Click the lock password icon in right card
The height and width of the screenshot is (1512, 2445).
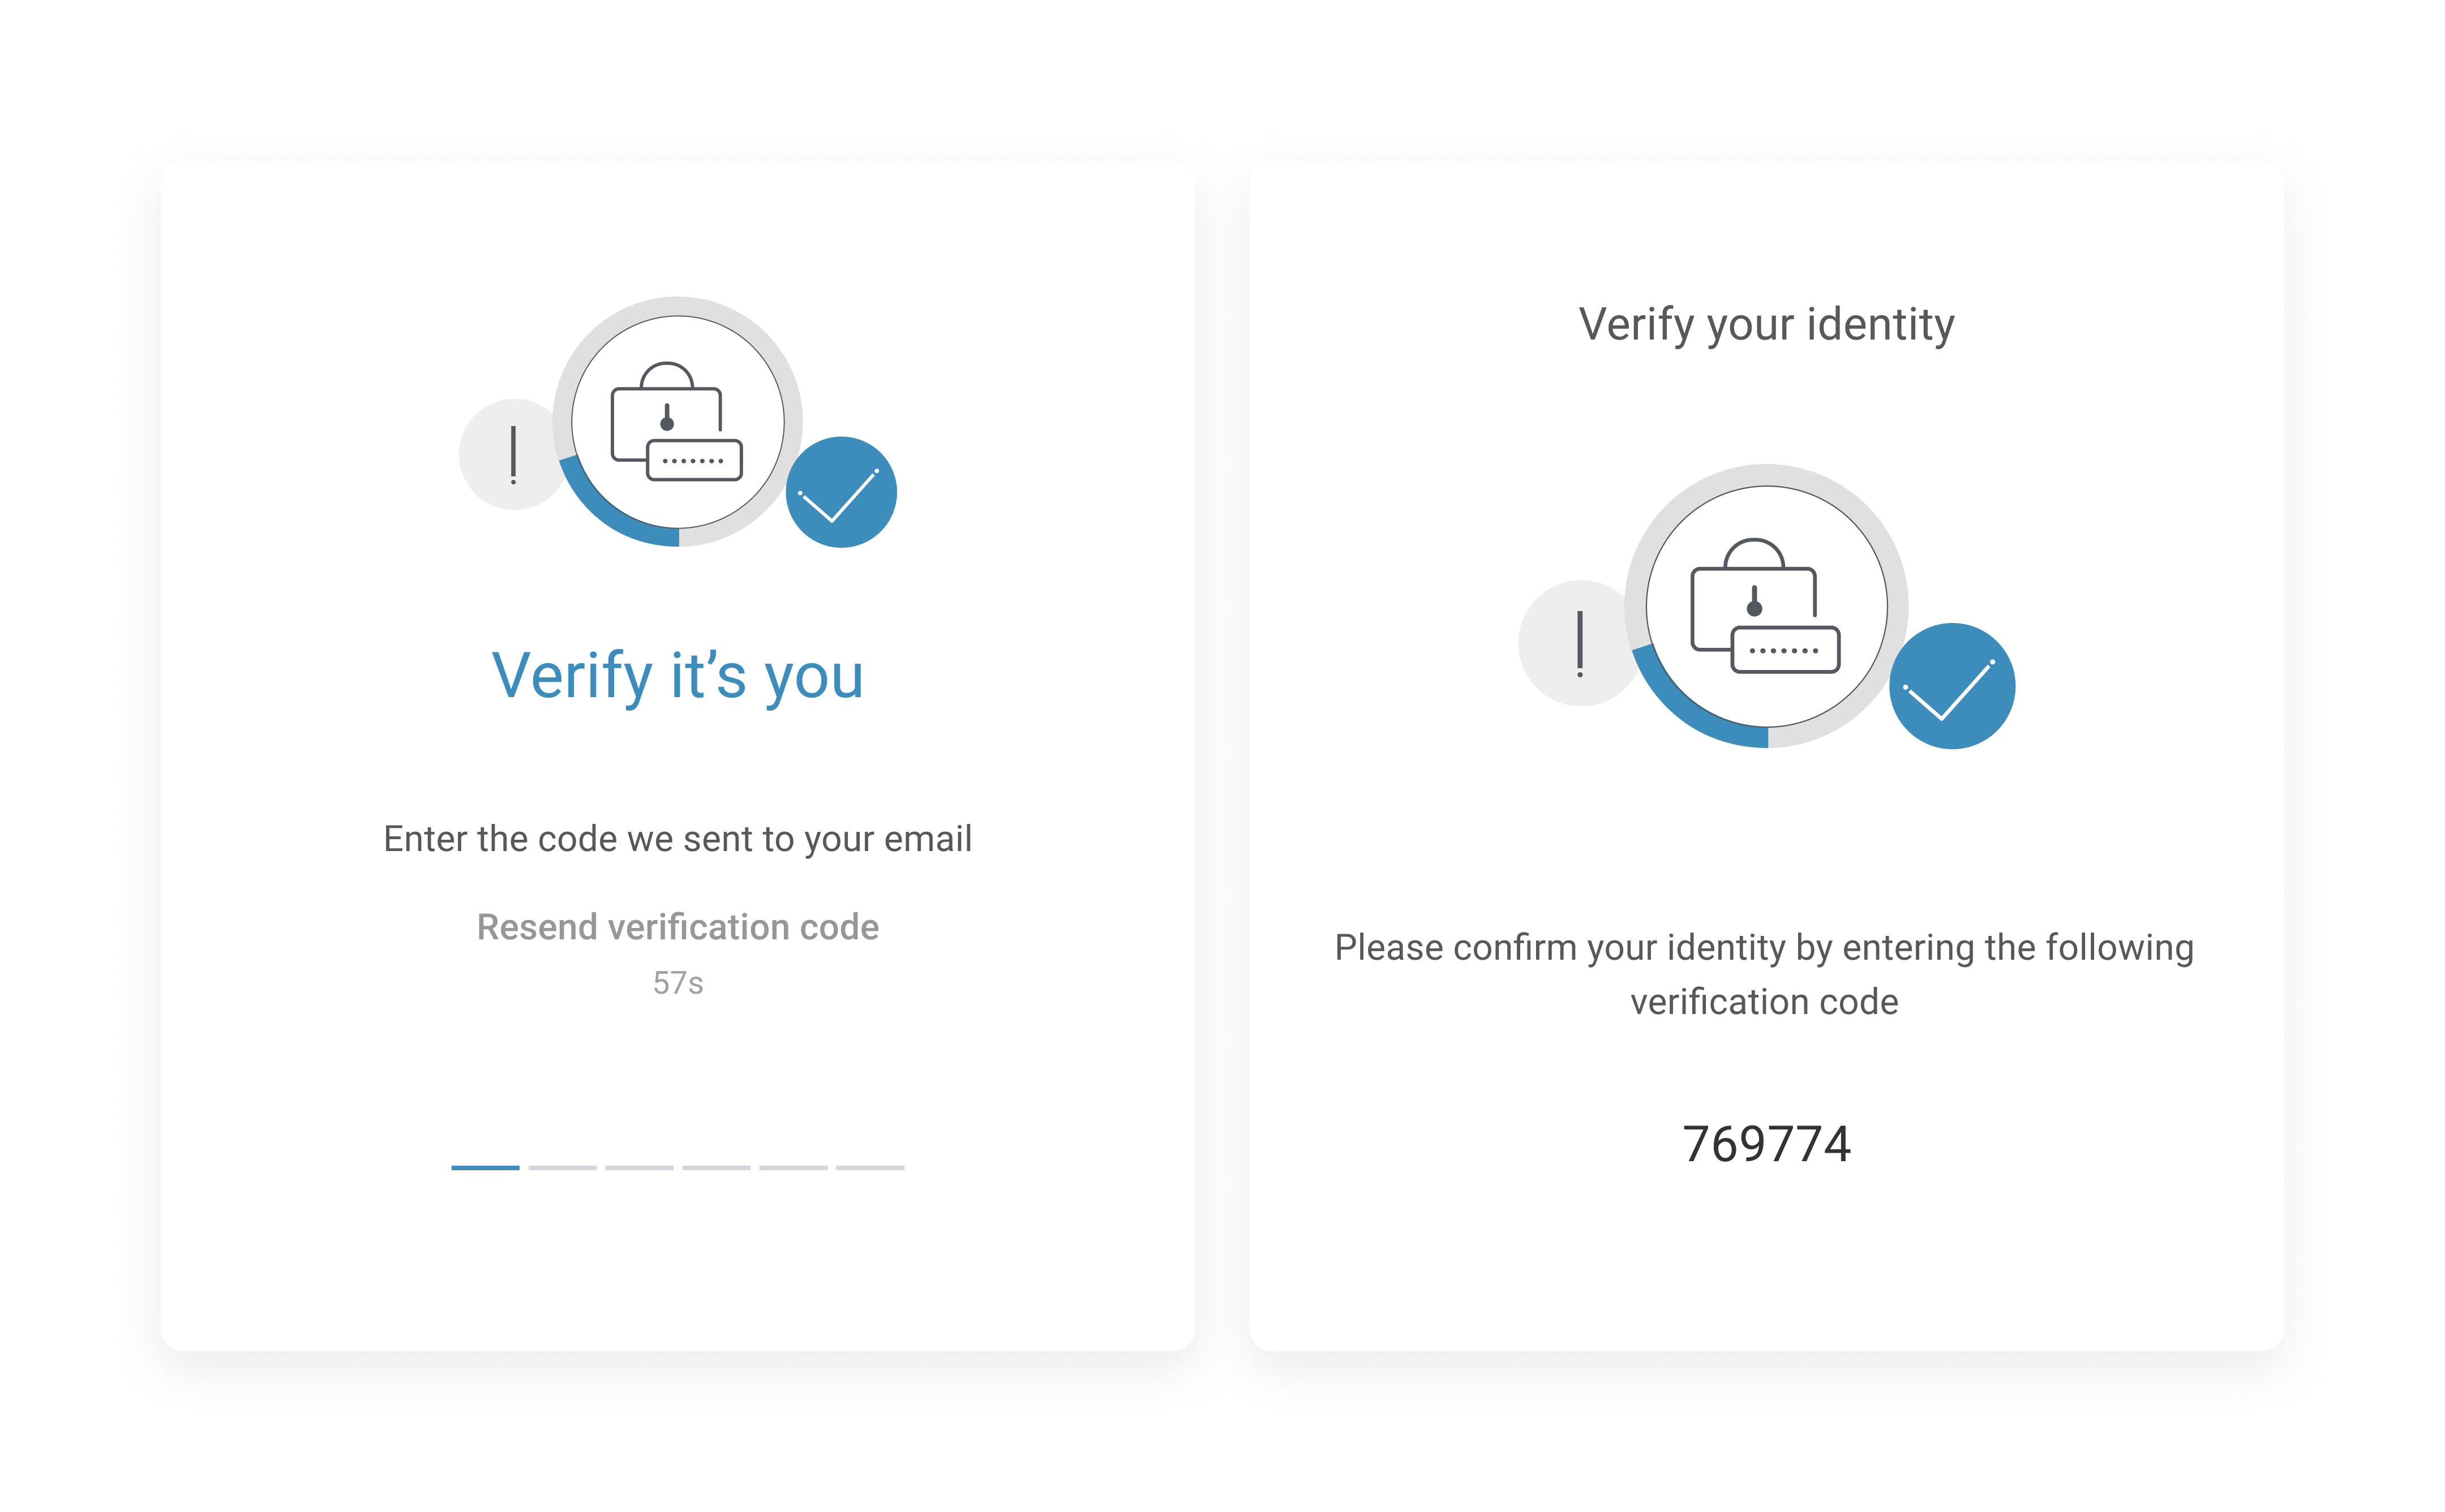tap(1765, 606)
